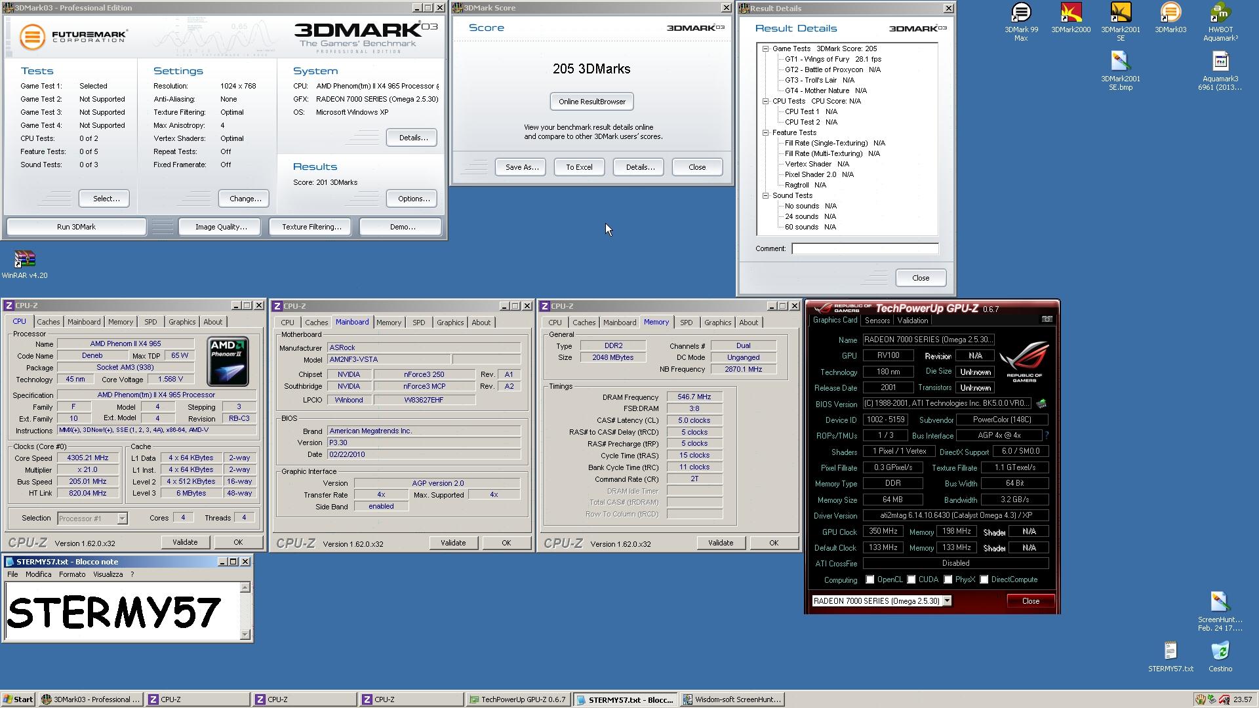Click Online ResultBrowser button
This screenshot has width=1259, height=708.
pyautogui.click(x=591, y=102)
